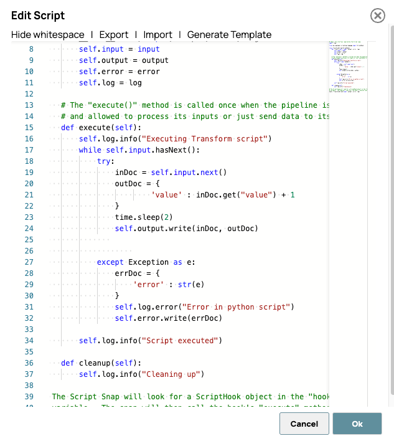Confirm with the Ok button
The image size is (394, 441).
(357, 424)
